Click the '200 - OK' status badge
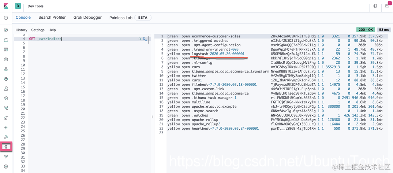Image resolution: width=393 pixels, height=173 pixels. point(366,30)
